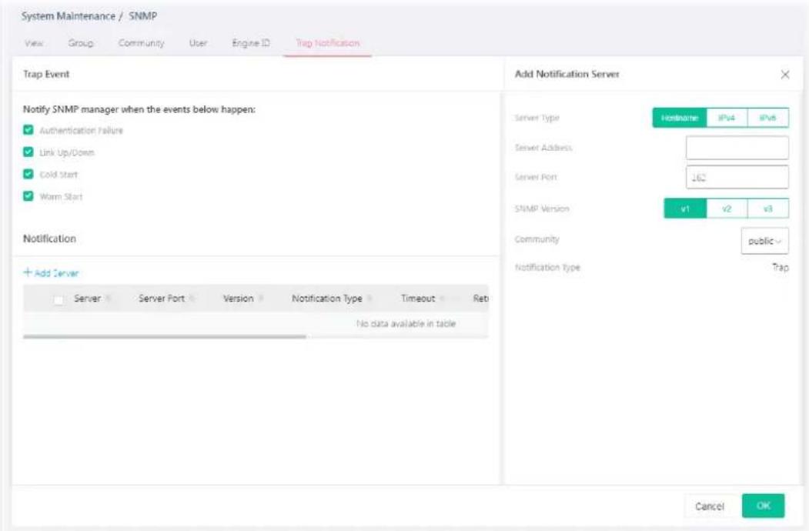Switch to the Community tab
This screenshot has width=809, height=531.
point(142,43)
